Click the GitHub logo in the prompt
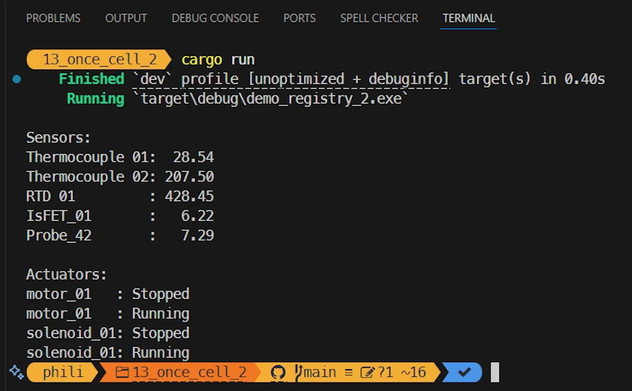This screenshot has height=391, width=632. 279,372
